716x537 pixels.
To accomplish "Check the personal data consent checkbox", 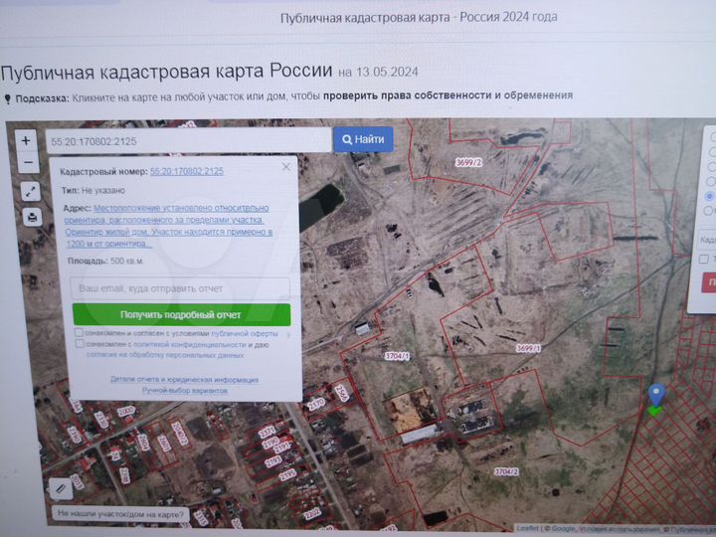I will coord(79,344).
